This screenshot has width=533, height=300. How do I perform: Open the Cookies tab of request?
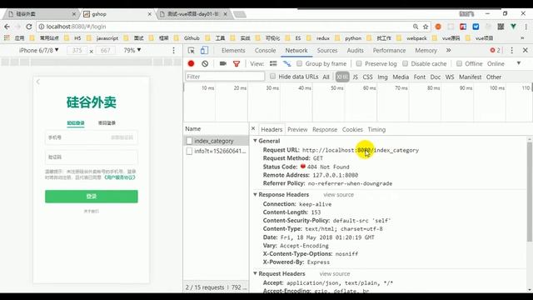coord(352,130)
